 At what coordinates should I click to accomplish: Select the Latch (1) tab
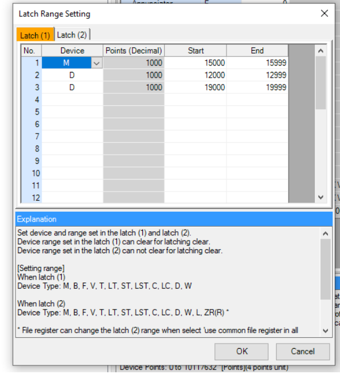[35, 35]
